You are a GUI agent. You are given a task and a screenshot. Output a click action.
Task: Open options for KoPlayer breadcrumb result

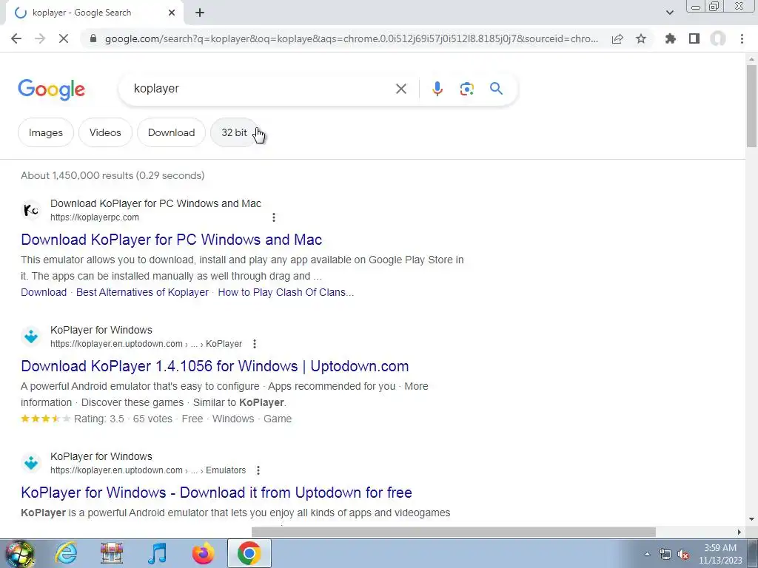tap(255, 344)
